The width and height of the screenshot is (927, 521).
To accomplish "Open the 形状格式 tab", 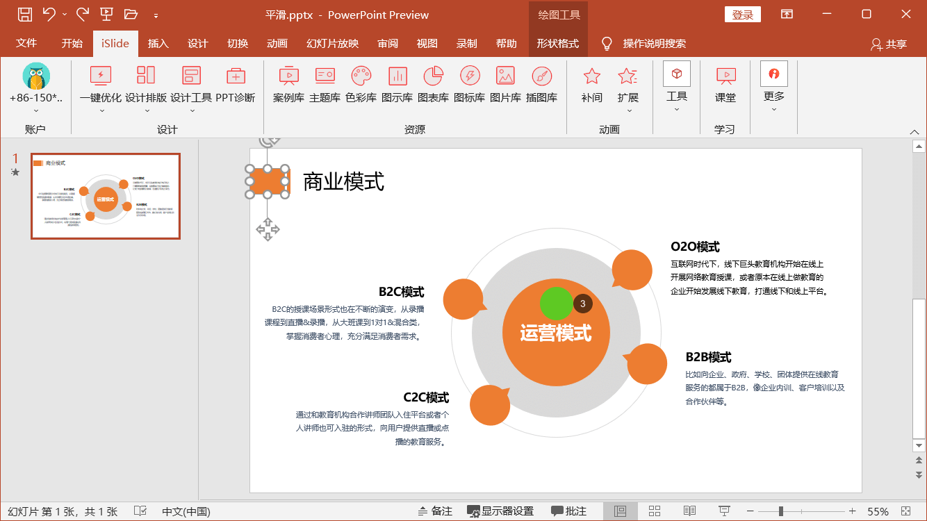I will tap(558, 43).
